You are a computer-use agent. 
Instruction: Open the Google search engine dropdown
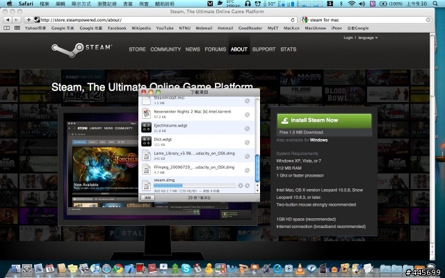pos(305,20)
